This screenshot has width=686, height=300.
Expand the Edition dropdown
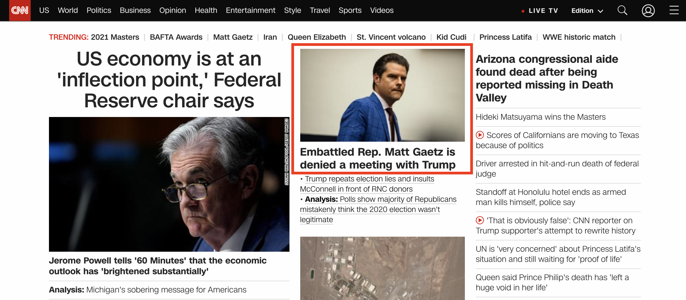(x=587, y=11)
